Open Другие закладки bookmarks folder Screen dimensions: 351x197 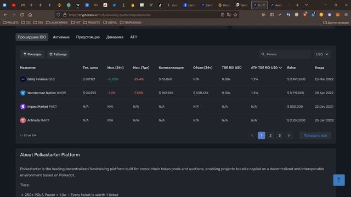pyautogui.click(x=336, y=22)
